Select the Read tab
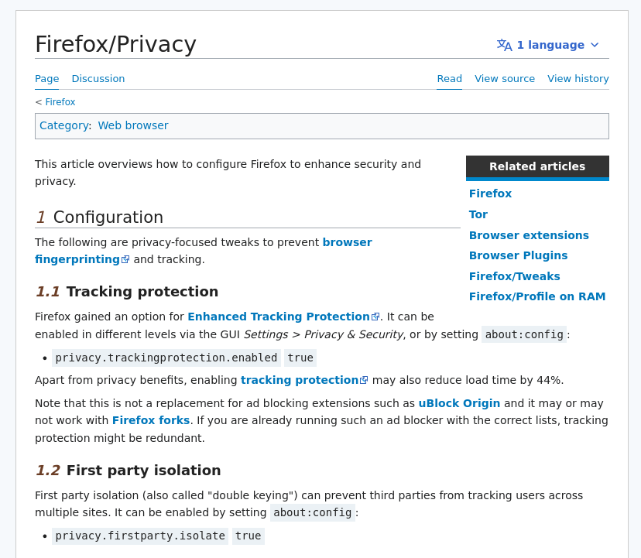This screenshot has width=641, height=558. [x=449, y=79]
